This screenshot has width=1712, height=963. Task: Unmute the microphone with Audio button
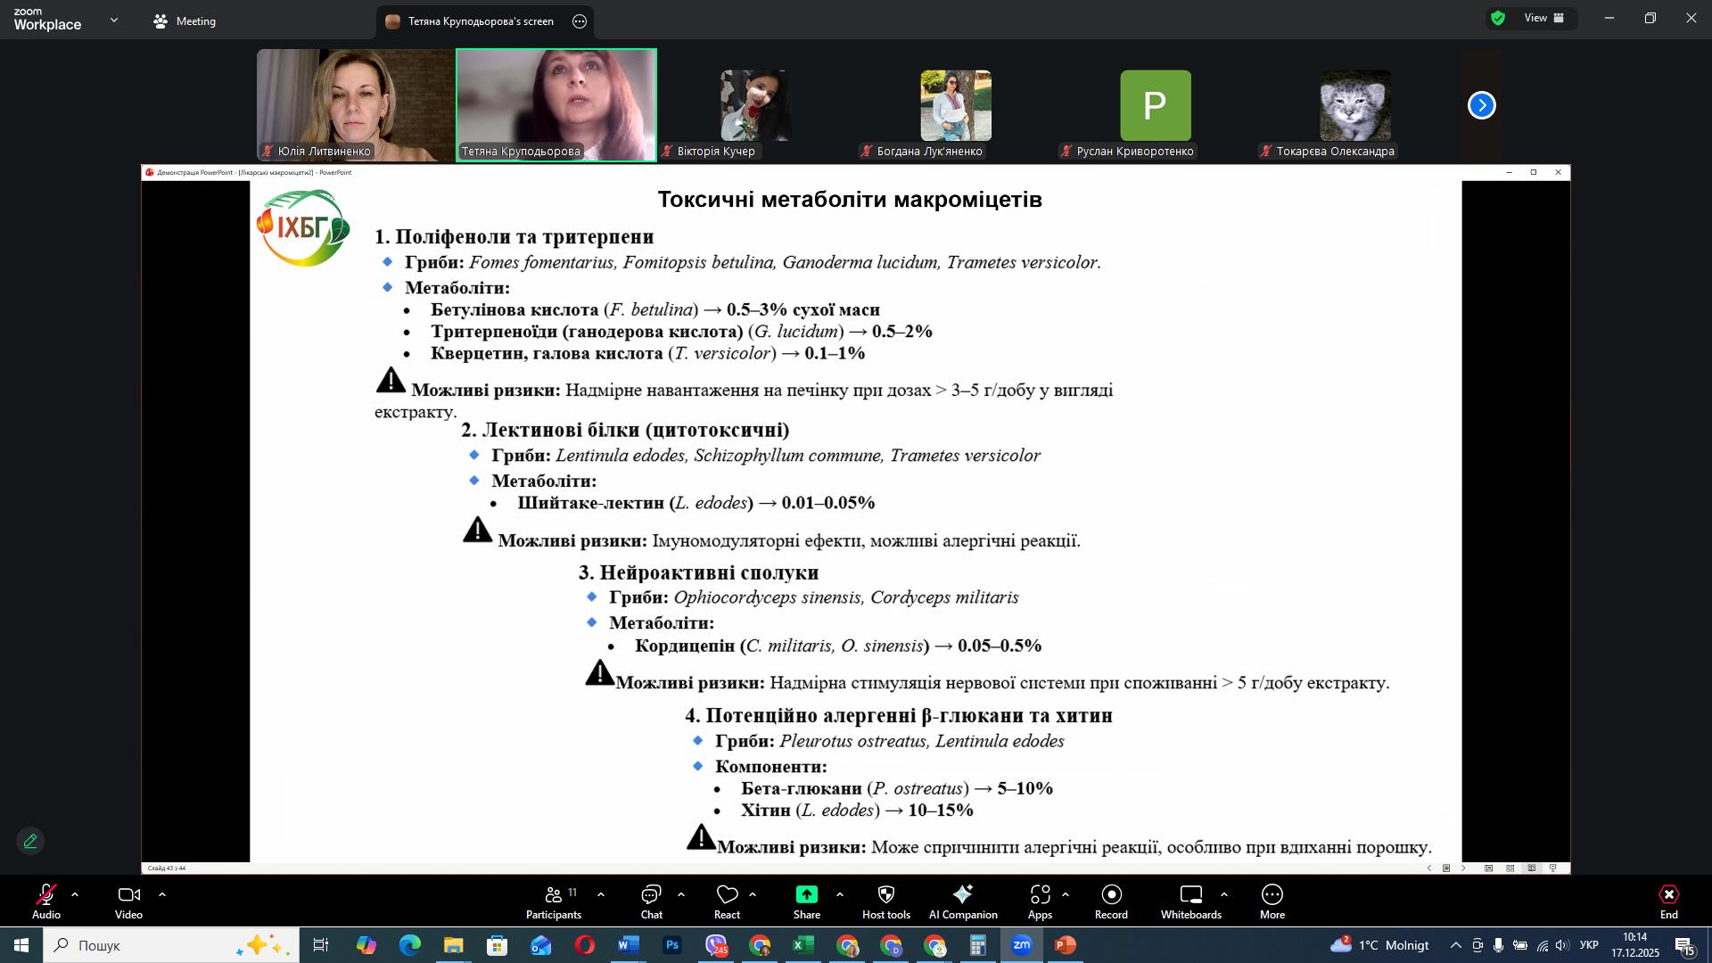46,901
